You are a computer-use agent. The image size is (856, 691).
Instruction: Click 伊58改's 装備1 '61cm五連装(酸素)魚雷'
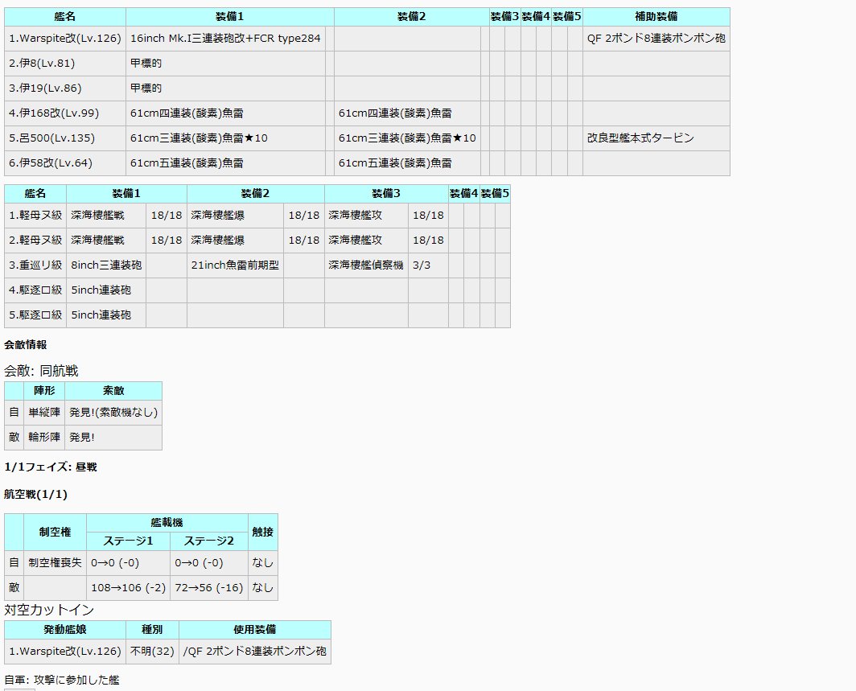[x=225, y=163]
